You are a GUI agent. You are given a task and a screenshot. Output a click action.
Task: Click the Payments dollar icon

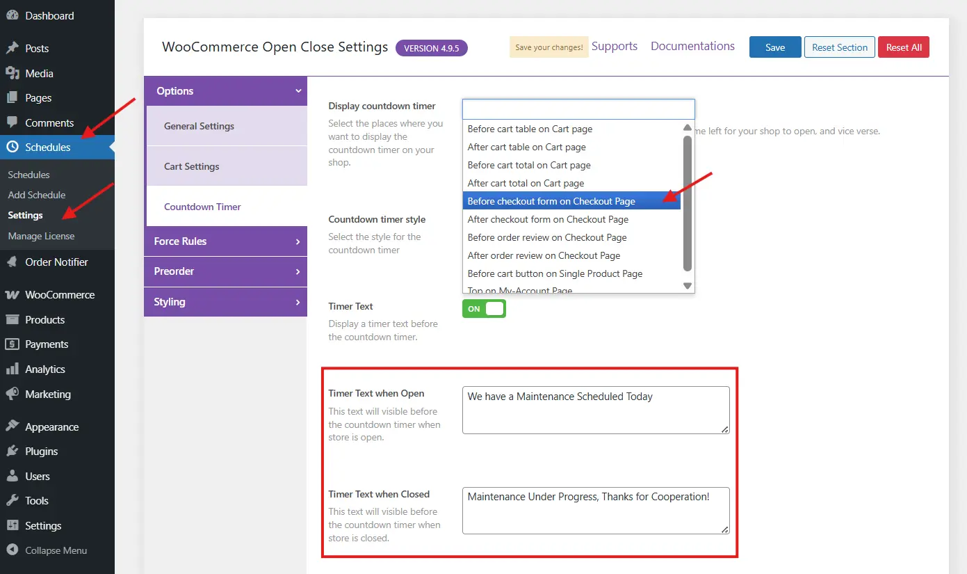pyautogui.click(x=12, y=344)
